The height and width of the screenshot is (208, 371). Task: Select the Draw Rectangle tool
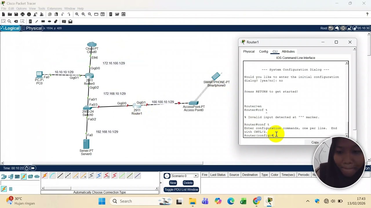point(43,21)
